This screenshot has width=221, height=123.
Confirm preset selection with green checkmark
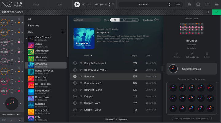216,12
